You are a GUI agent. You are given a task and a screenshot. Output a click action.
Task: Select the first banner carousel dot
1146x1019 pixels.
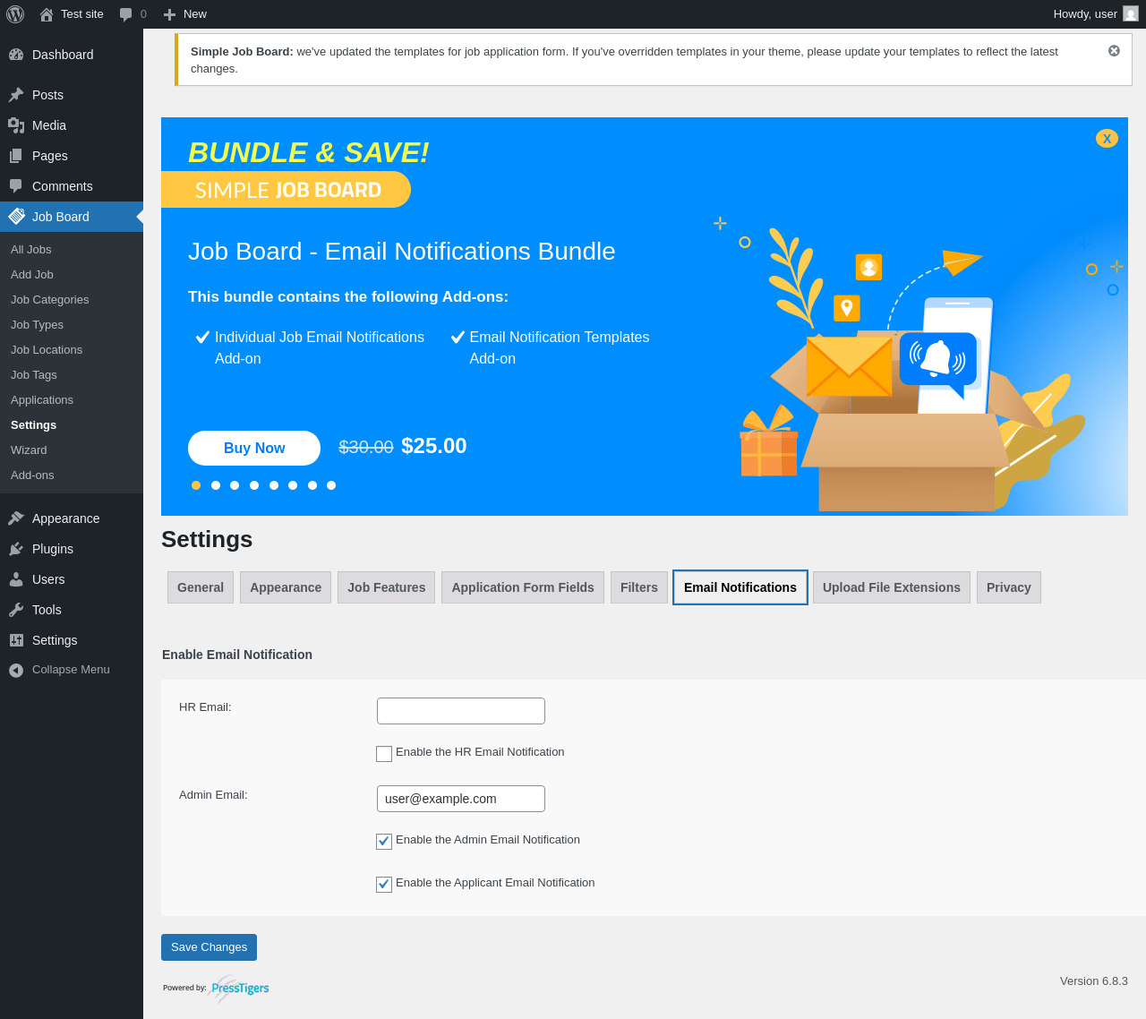point(196,485)
